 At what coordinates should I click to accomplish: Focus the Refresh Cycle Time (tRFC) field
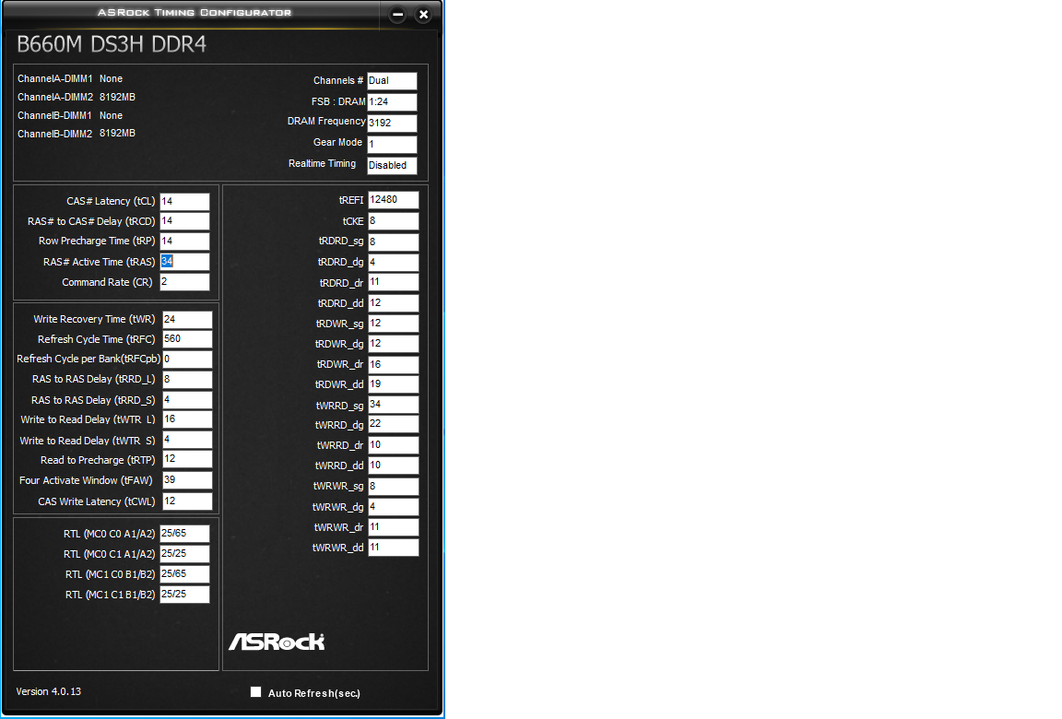188,339
